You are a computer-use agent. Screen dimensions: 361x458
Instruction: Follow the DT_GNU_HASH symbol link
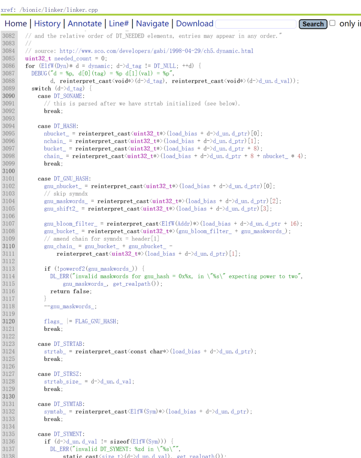pos(71,179)
